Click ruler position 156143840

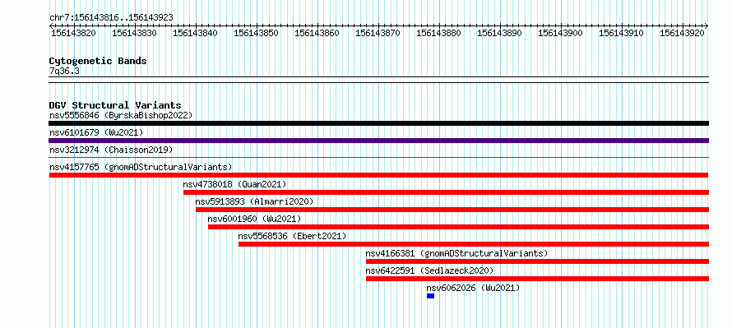[195, 33]
